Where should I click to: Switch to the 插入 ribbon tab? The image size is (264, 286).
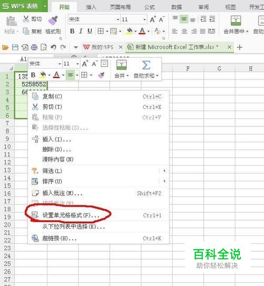91,7
